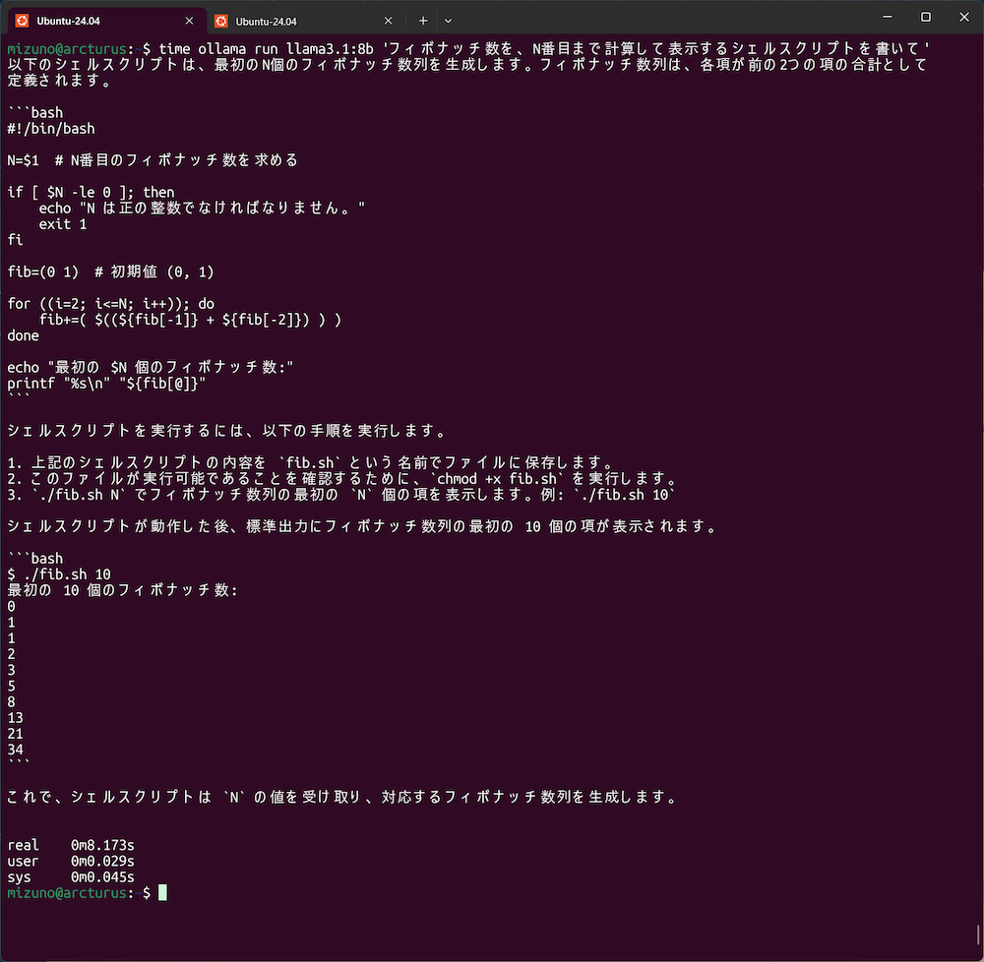
Task: Click the 'for ((i=2; i<=N; i++)); do' line
Action: tap(111, 304)
